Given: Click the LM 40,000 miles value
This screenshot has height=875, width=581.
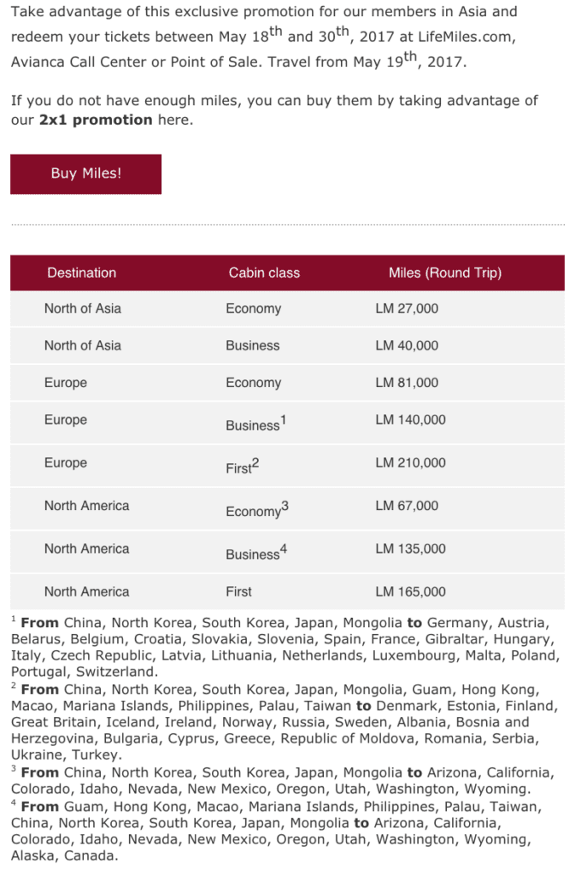Looking at the screenshot, I should 407,345.
